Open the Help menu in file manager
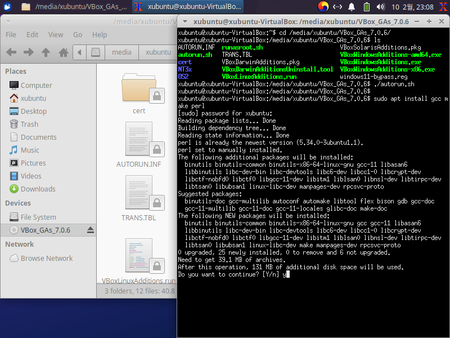 click(x=100, y=35)
